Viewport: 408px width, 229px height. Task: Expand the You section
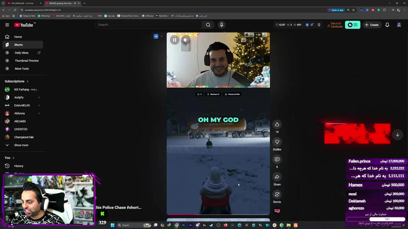[x=10, y=158]
